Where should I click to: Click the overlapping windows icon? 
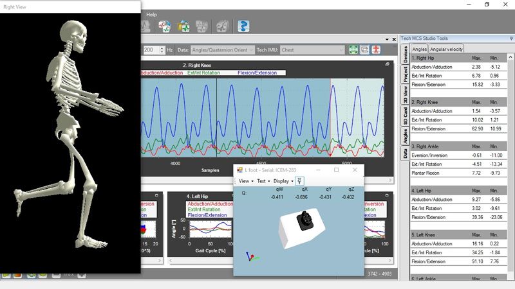(364, 49)
